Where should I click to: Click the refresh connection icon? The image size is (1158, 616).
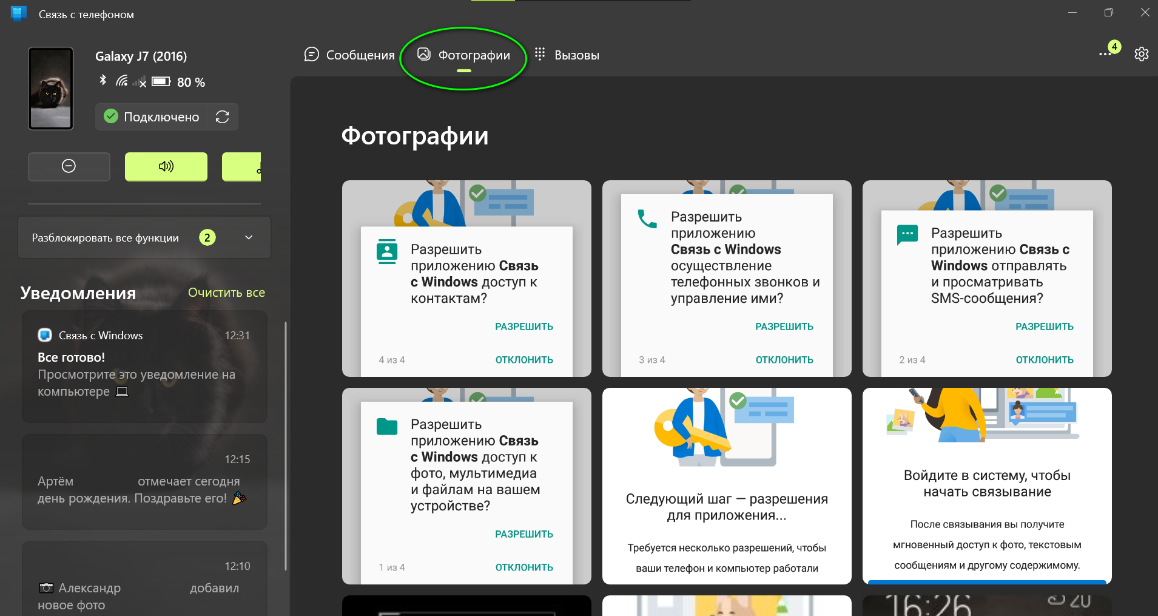coord(222,117)
